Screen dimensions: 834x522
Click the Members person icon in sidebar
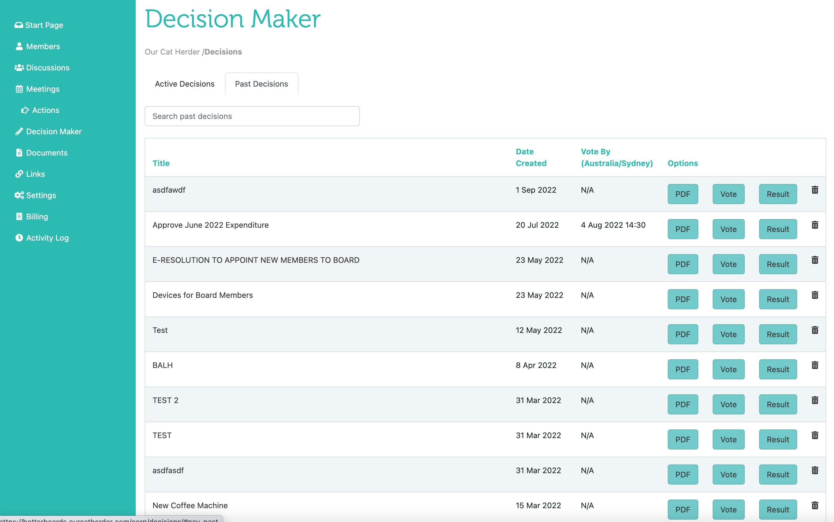[19, 46]
